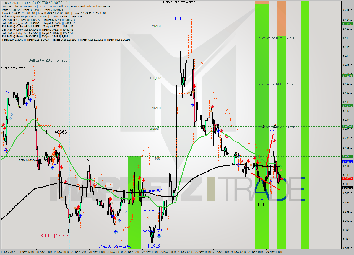Select the 'Sell correction 87.5 | 1.41528' label
This screenshot has height=255, width=354.
276,38
